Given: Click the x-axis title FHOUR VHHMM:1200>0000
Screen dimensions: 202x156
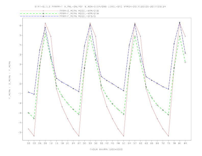Looking at the screenshot, I should pyautogui.click(x=106, y=149).
